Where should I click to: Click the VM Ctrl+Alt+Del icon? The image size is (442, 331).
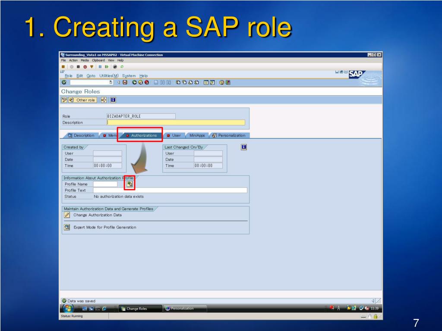click(63, 67)
